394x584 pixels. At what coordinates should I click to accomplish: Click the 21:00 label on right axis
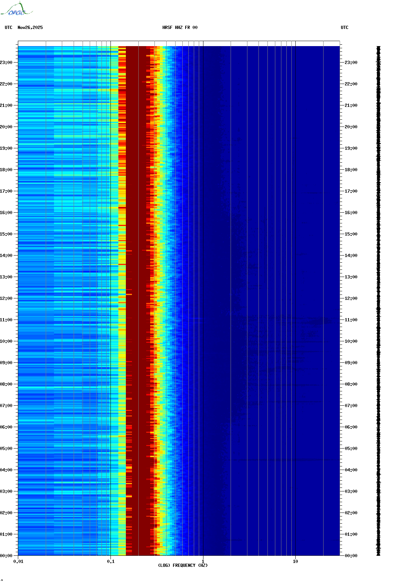coord(351,105)
